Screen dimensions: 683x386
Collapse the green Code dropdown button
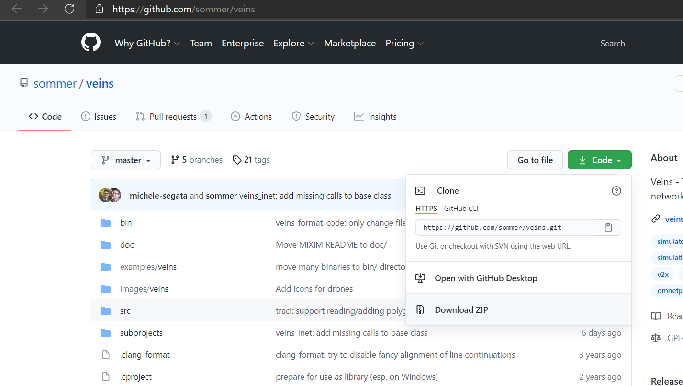tap(599, 160)
